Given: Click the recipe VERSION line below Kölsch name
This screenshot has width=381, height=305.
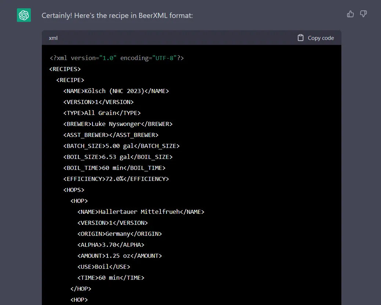Looking at the screenshot, I should 98,102.
